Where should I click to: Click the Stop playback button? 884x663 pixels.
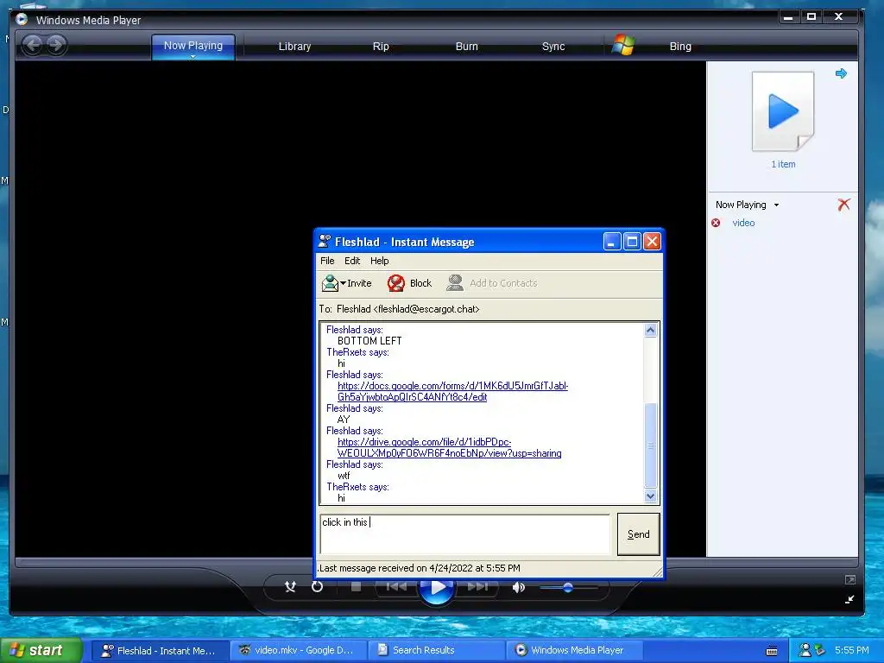point(356,587)
